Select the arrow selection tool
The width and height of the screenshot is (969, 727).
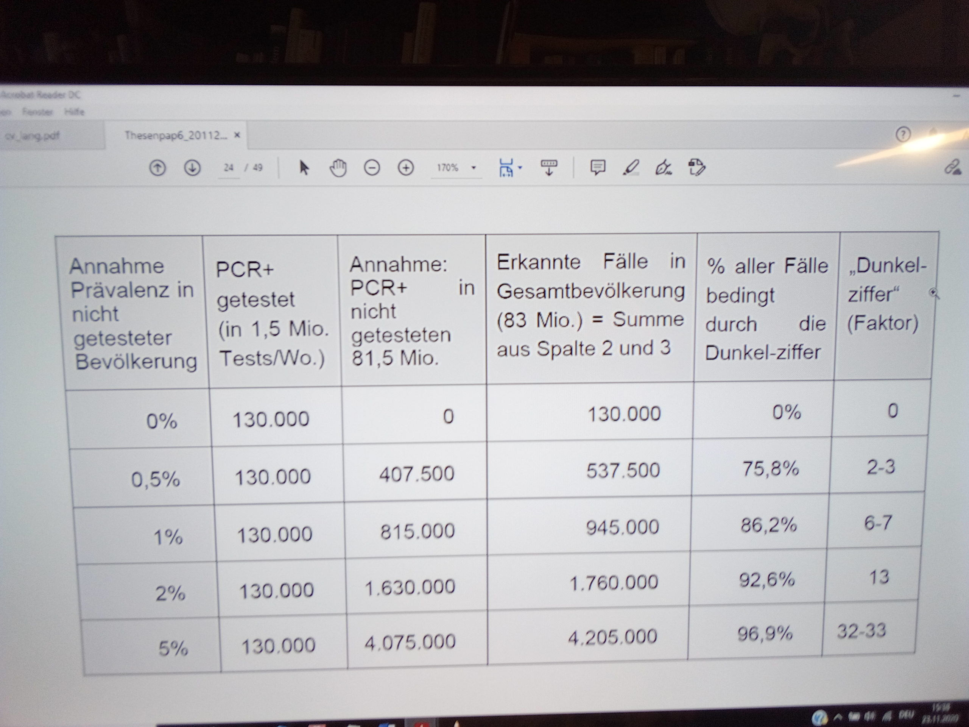click(304, 168)
